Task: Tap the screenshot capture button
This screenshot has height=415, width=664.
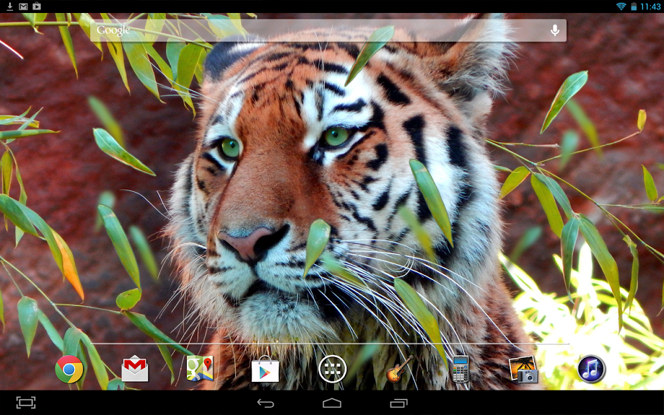Action: coord(26,402)
